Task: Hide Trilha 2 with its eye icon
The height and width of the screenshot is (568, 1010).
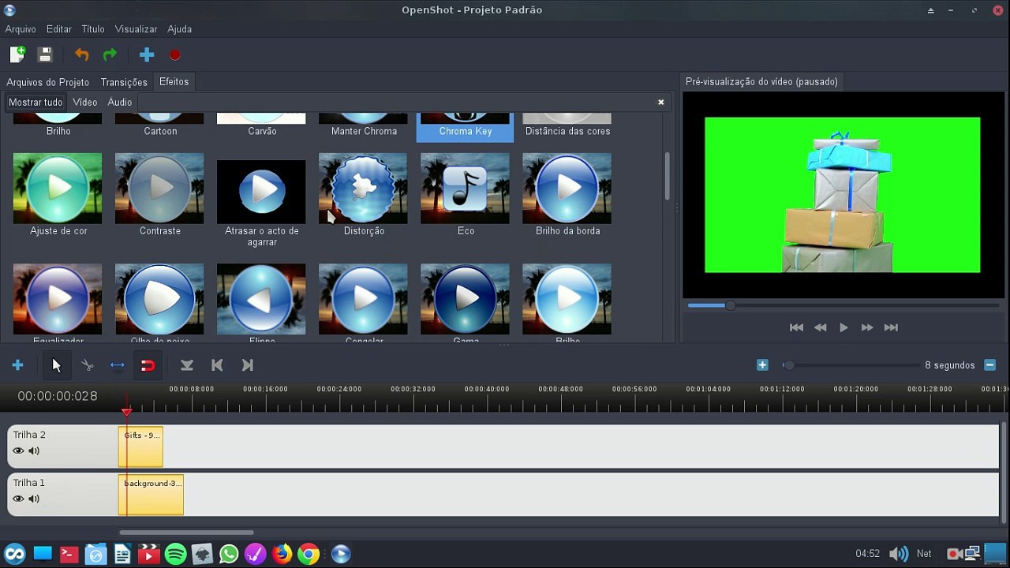Action: tap(18, 451)
